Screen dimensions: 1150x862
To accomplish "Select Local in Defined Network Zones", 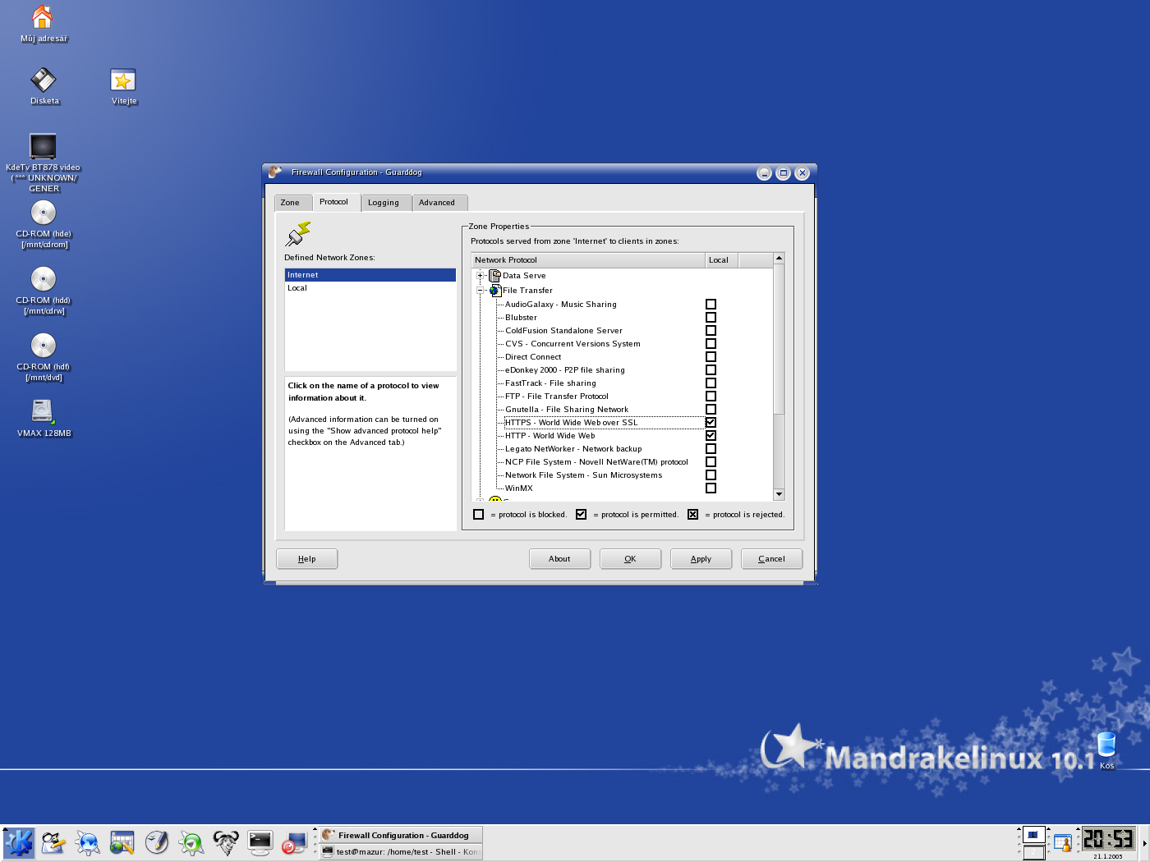I will [370, 288].
